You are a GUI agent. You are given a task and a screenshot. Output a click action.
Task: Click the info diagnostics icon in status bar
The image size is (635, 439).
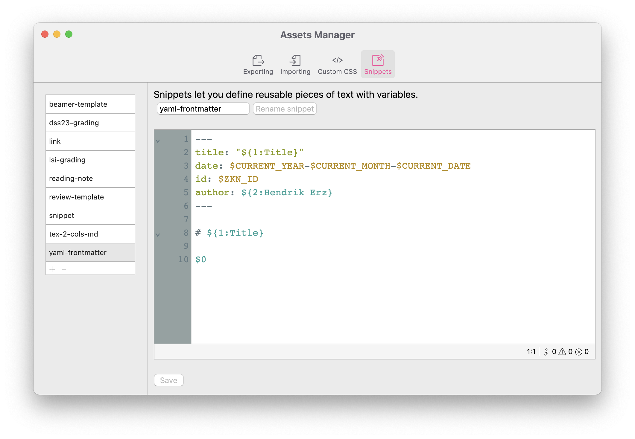[546, 352]
